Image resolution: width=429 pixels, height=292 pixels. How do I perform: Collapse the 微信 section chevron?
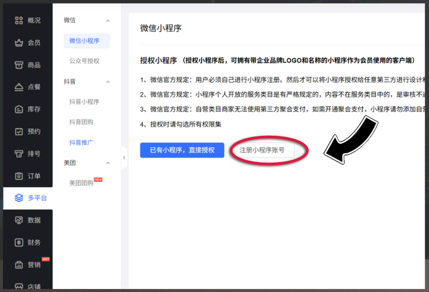tap(108, 21)
